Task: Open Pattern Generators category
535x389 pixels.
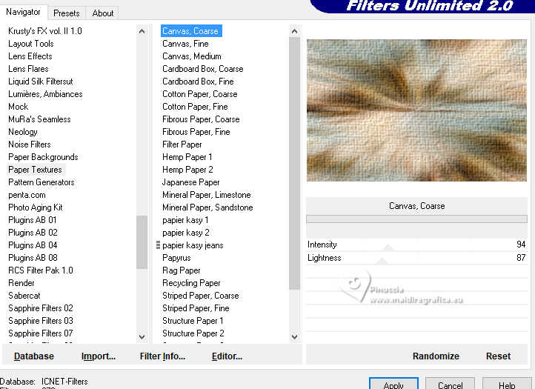Action: tap(41, 182)
